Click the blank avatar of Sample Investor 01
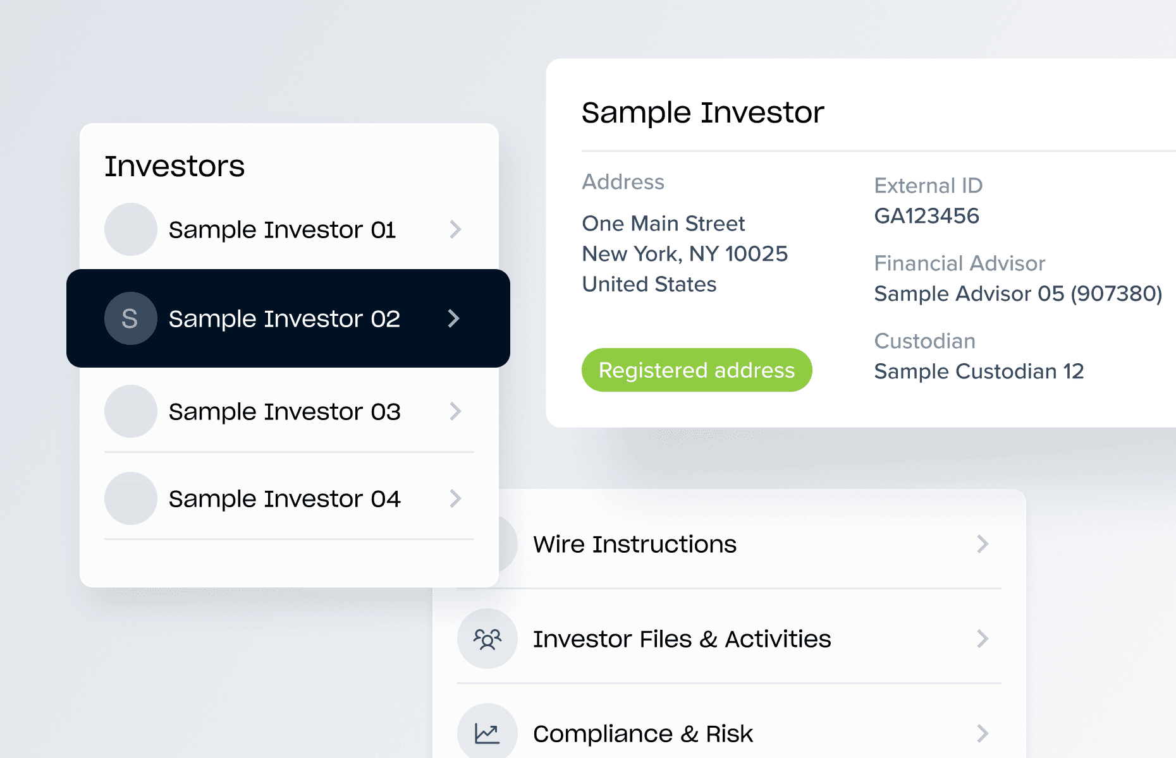Screen dimensions: 1176x758 click(130, 229)
